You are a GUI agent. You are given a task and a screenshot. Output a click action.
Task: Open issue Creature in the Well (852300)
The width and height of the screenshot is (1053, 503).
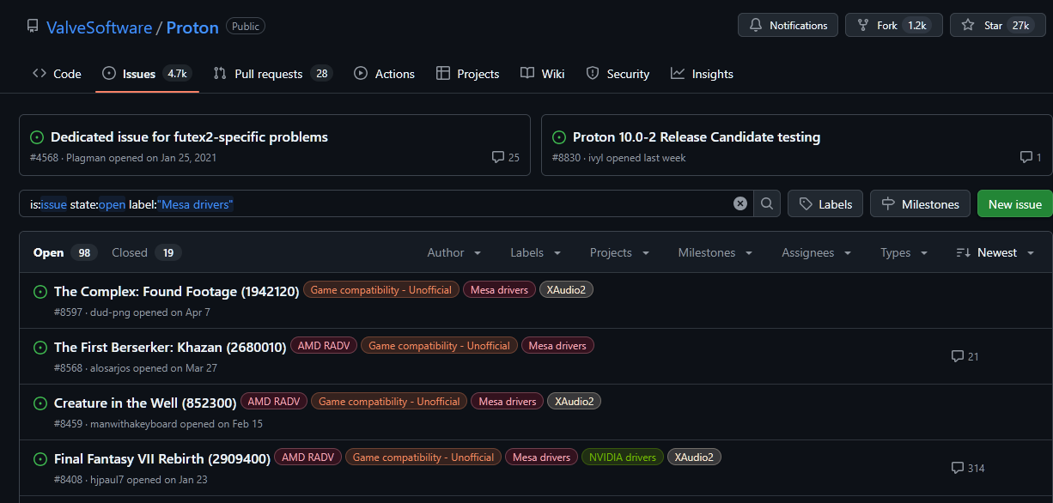click(145, 403)
